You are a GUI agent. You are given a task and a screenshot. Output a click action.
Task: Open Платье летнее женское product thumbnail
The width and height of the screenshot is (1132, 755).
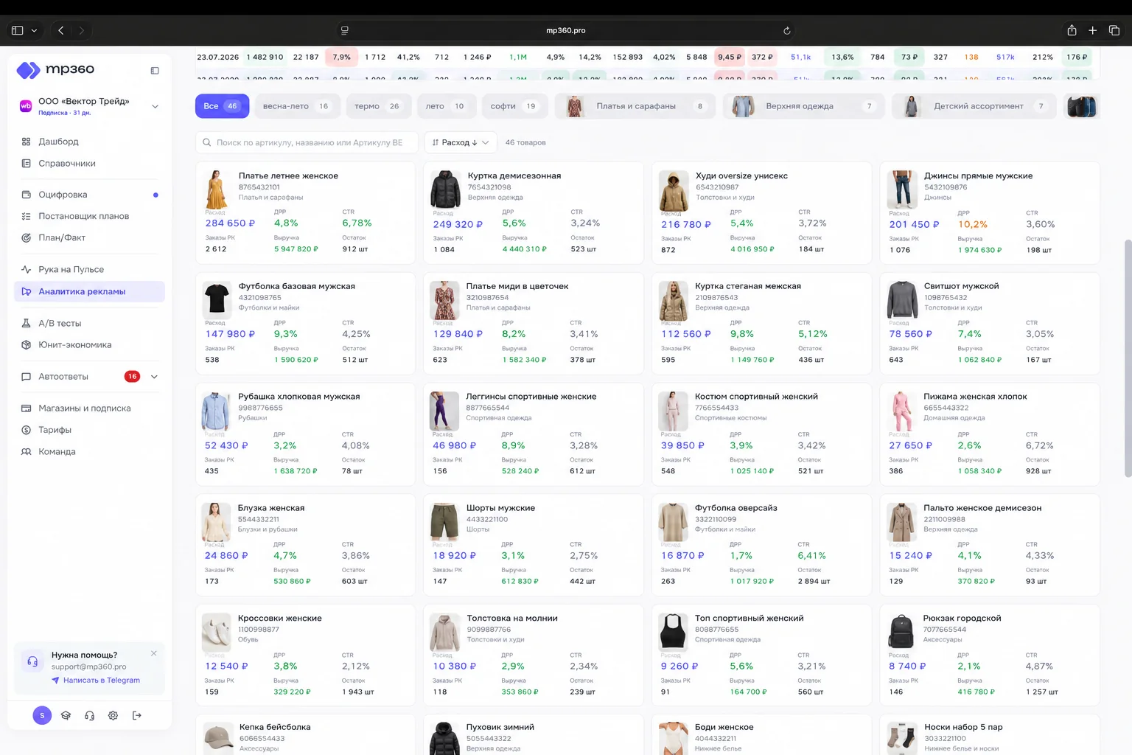[x=216, y=190]
